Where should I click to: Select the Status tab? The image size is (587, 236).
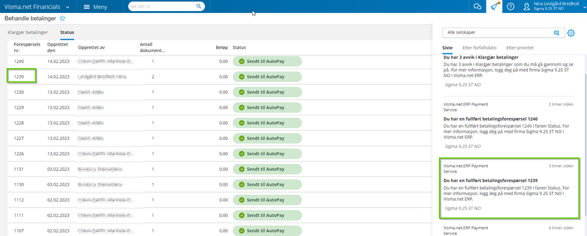coord(67,32)
